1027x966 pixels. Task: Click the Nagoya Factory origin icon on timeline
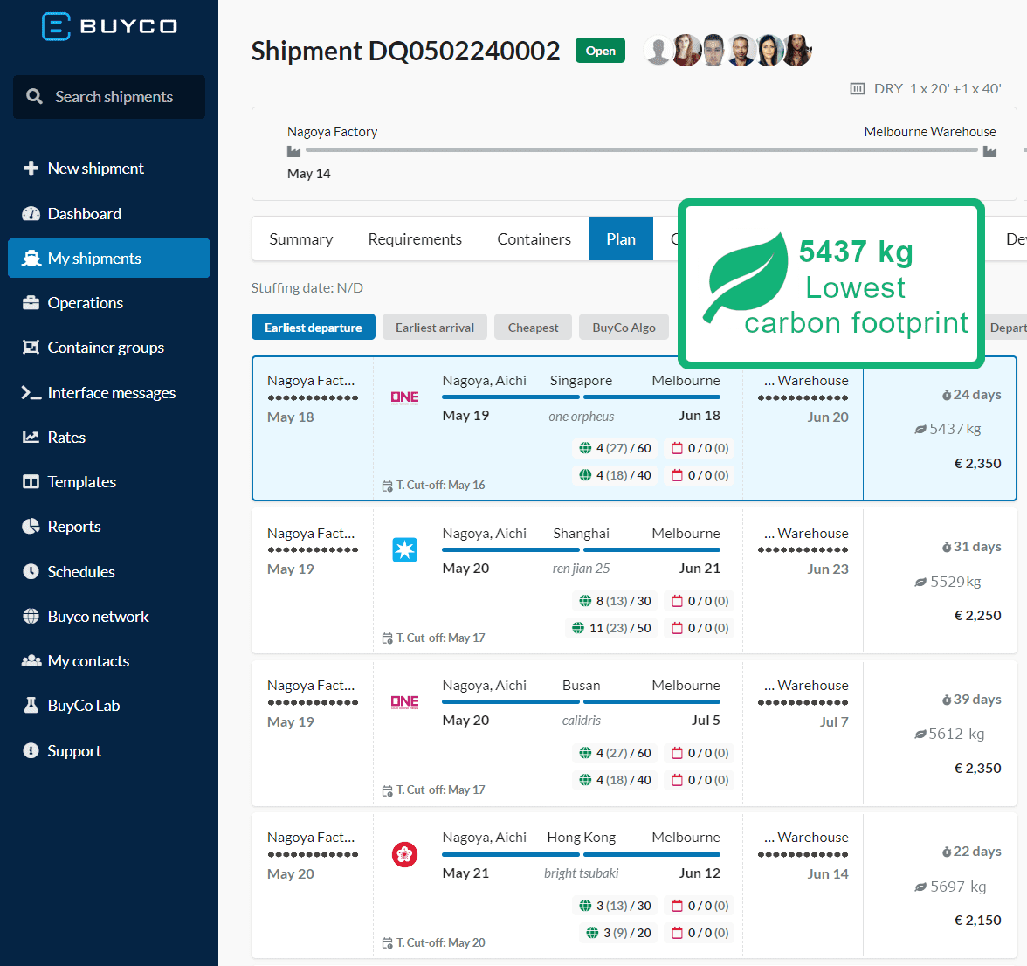tap(293, 152)
